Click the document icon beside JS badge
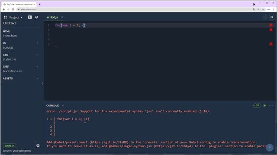277x155 pixels. 264,17
